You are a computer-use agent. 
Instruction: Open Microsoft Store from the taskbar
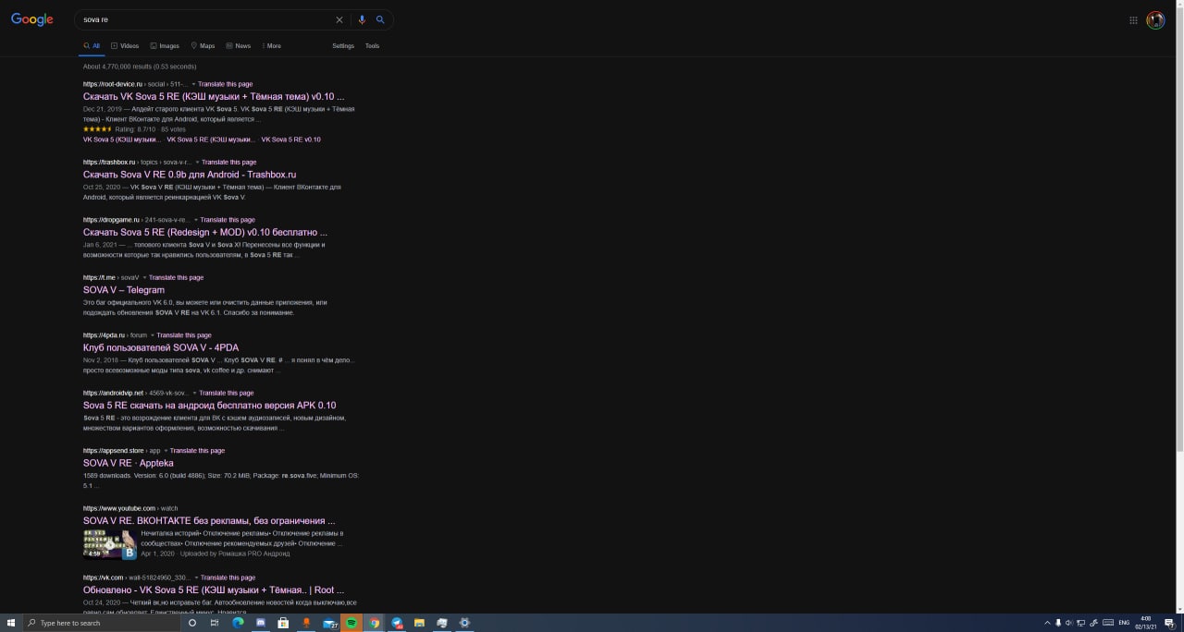(283, 623)
